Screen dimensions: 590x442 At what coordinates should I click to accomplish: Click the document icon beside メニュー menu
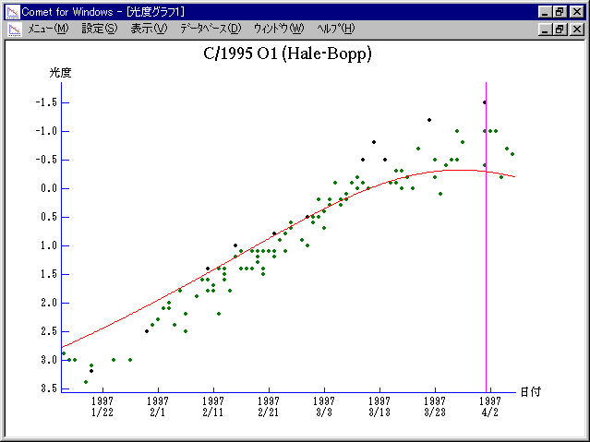pyautogui.click(x=15, y=30)
